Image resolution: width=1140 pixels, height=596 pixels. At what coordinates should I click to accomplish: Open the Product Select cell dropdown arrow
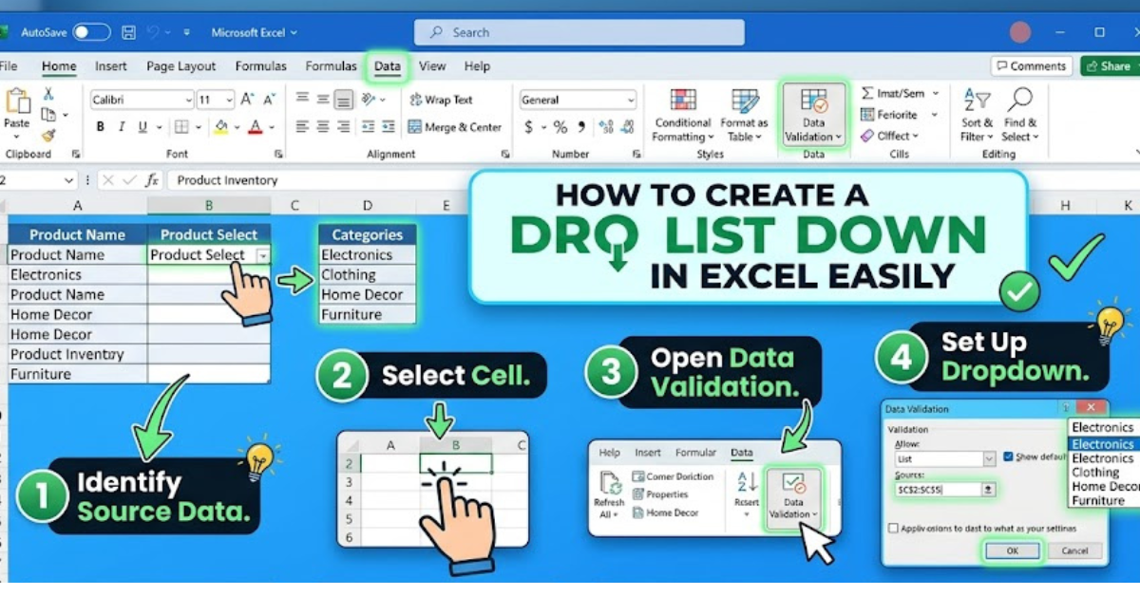click(262, 255)
